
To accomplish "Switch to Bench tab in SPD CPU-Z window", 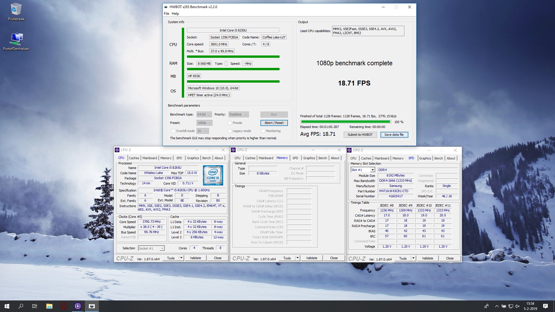I will (x=439, y=158).
